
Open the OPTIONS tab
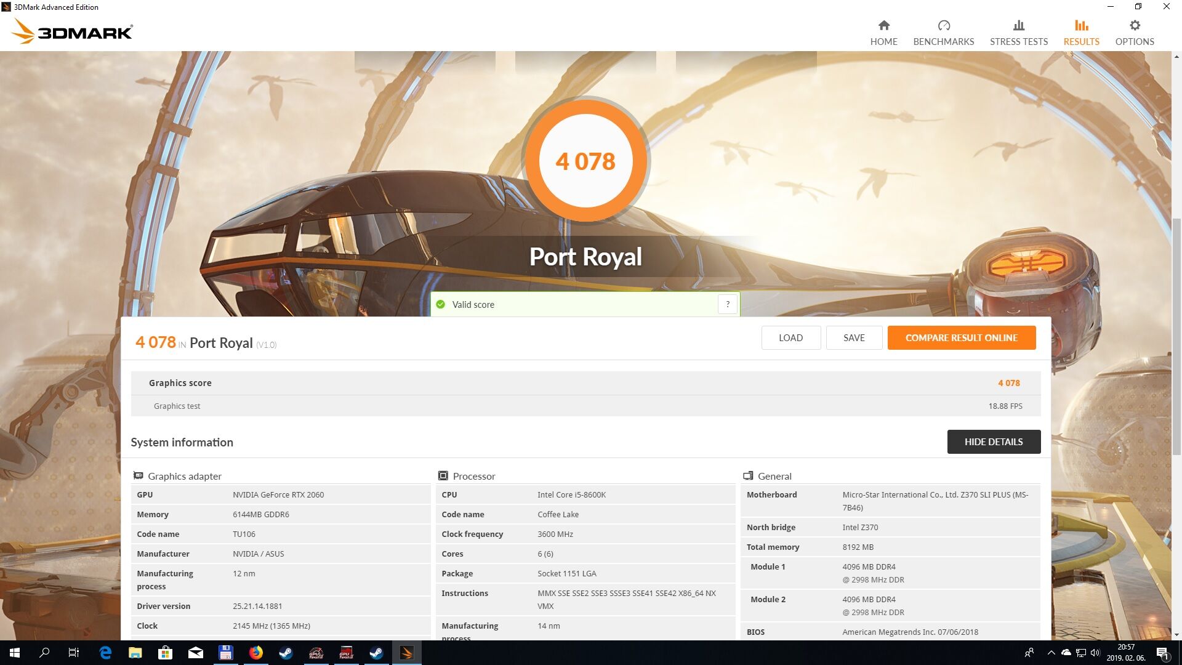(1135, 33)
